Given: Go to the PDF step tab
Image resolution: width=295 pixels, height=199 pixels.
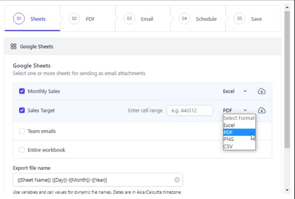Looking at the screenshot, I should click(88, 19).
